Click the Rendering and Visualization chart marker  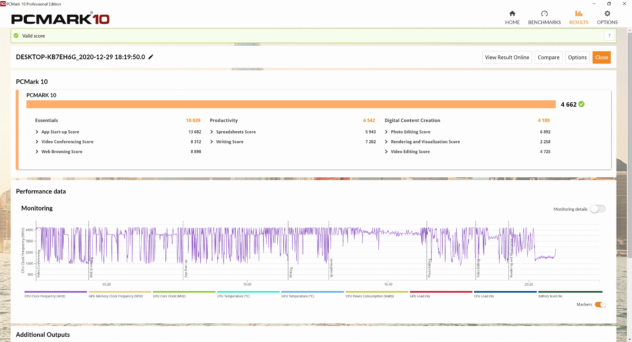511,258
